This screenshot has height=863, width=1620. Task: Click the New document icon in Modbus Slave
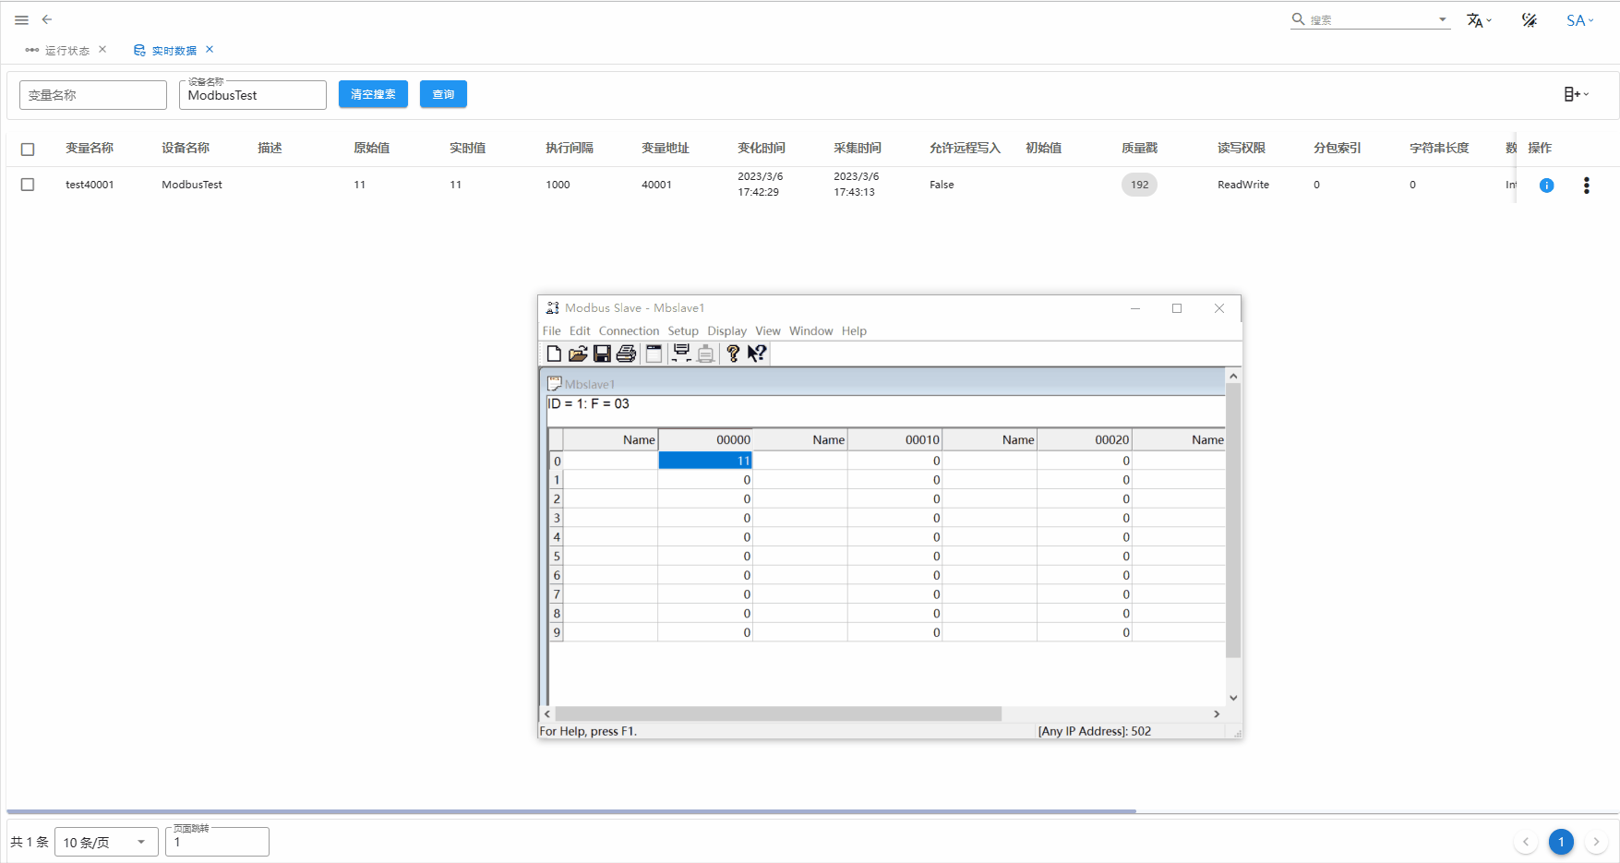coord(554,354)
